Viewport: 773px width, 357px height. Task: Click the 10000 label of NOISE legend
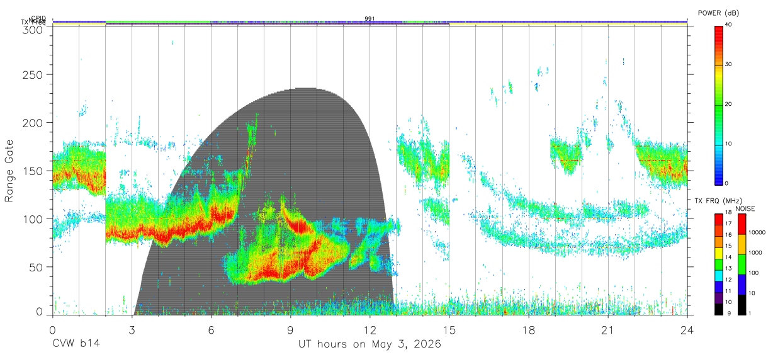coord(757,232)
